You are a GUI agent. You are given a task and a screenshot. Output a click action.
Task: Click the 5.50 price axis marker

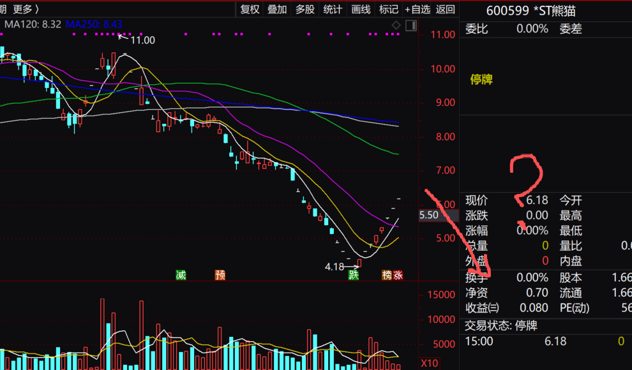point(429,216)
